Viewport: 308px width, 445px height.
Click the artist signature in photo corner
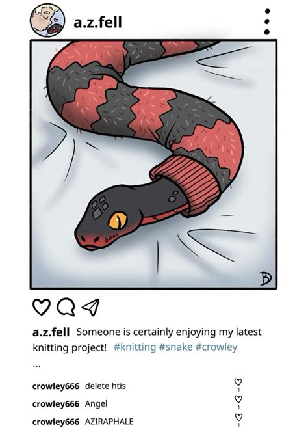[x=265, y=279]
